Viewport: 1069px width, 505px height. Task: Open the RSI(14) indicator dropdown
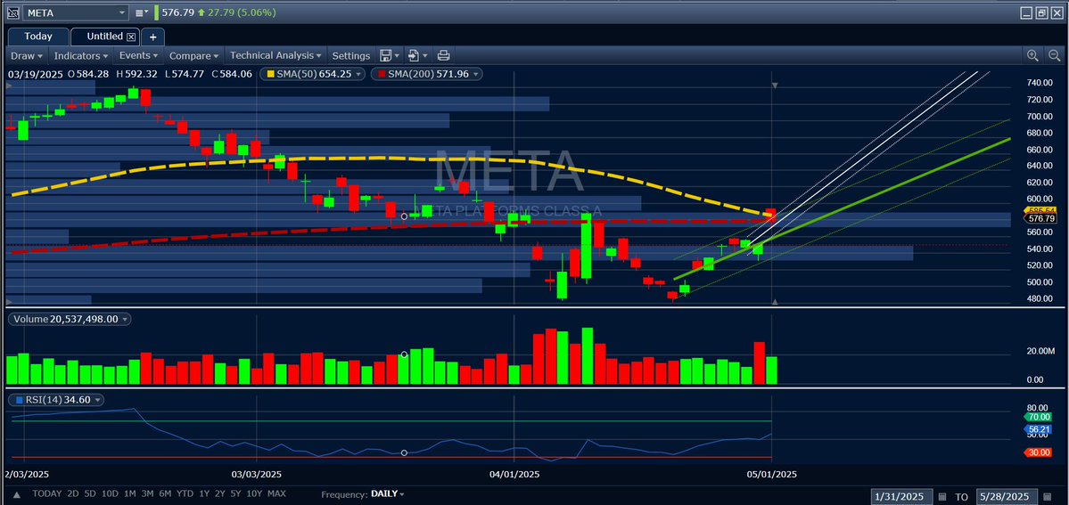[x=97, y=400]
